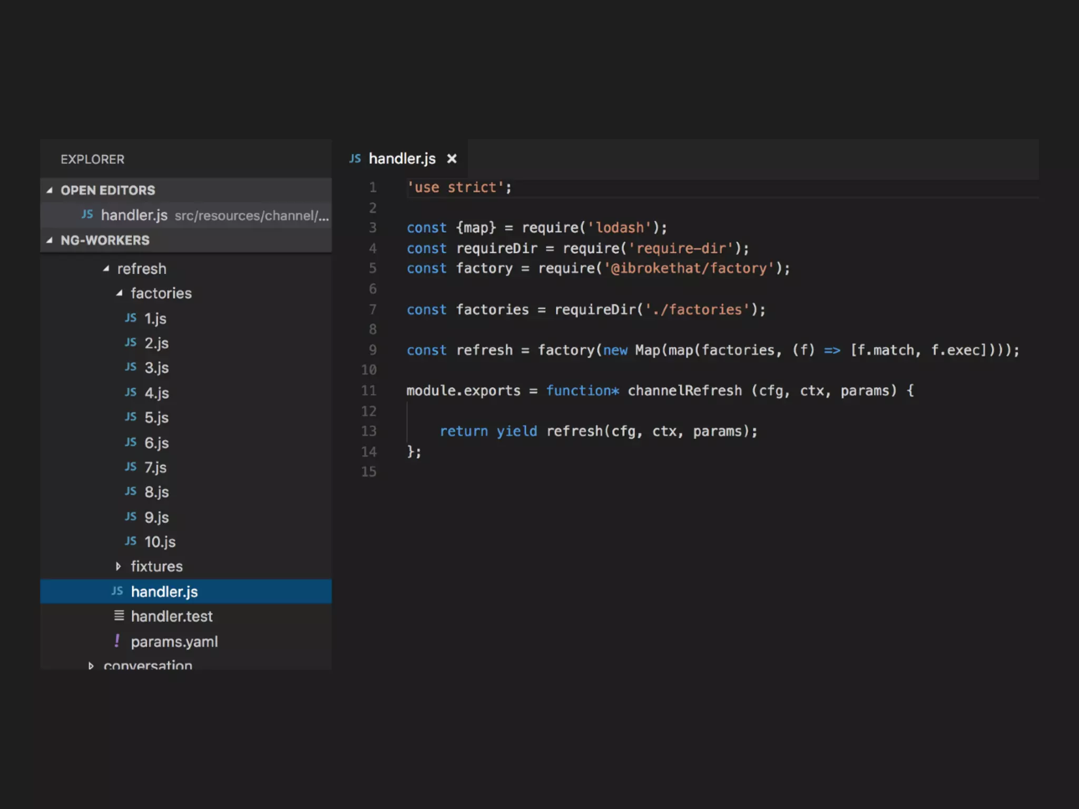Collapse the Open Editors section
The width and height of the screenshot is (1079, 809).
coord(50,190)
